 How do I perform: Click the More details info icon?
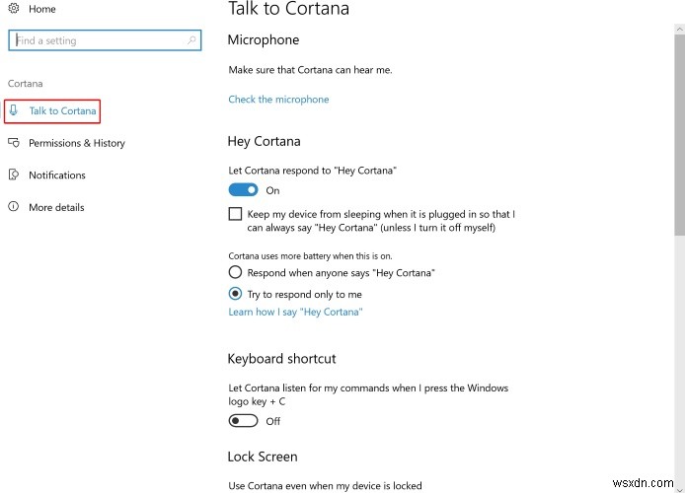14,206
